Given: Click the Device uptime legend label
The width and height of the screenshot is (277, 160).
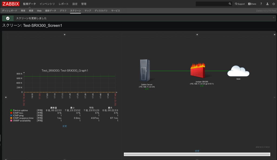Looking at the screenshot, I should (20, 110).
